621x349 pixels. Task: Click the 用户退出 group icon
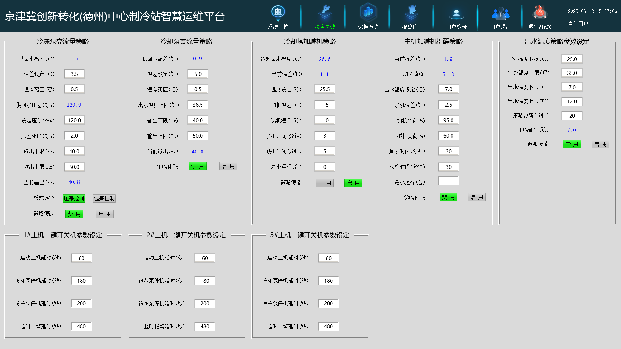(500, 14)
